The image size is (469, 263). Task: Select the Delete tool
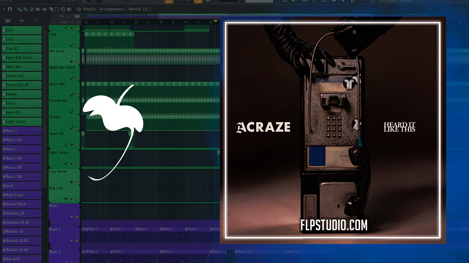tap(32, 9)
